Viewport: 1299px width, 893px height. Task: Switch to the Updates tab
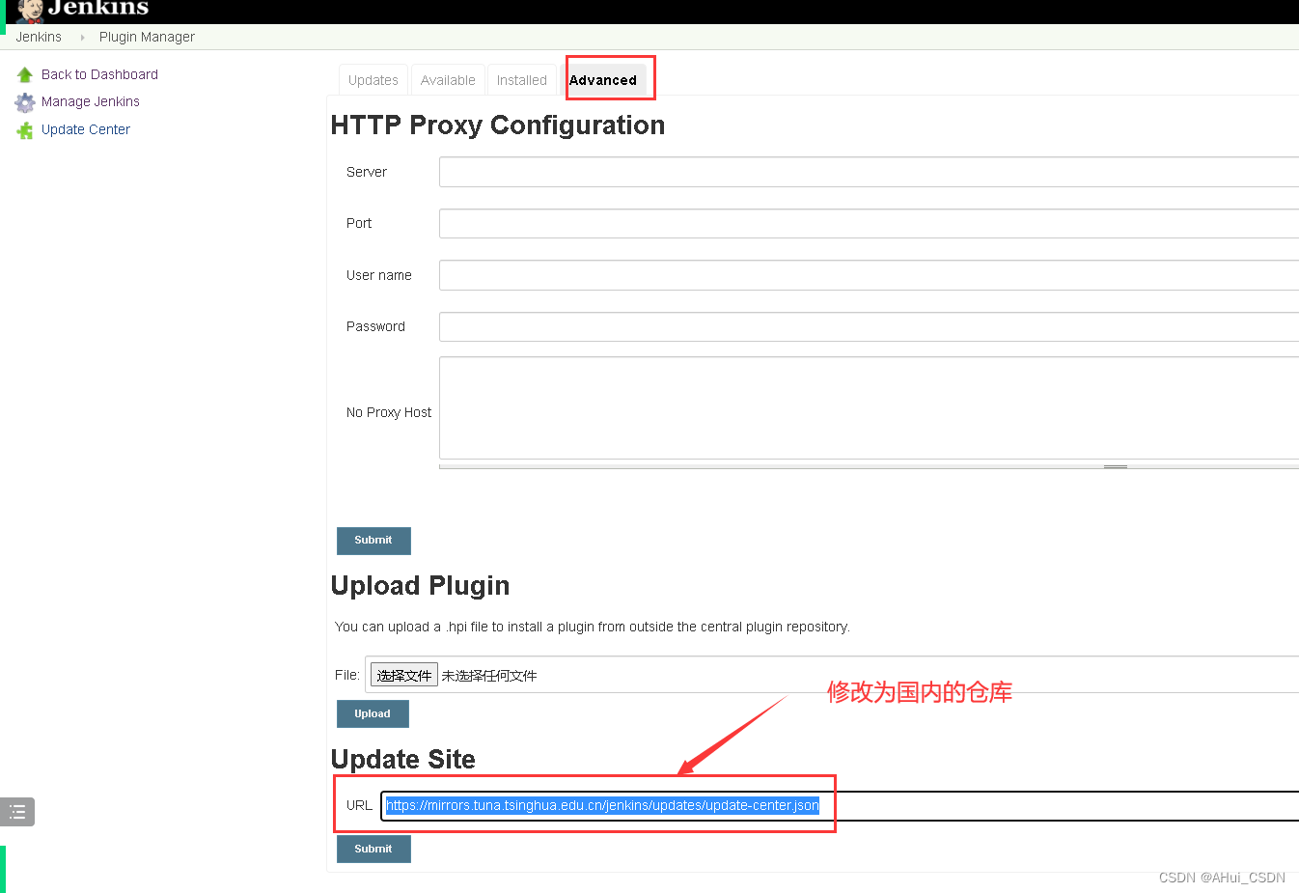click(x=373, y=80)
